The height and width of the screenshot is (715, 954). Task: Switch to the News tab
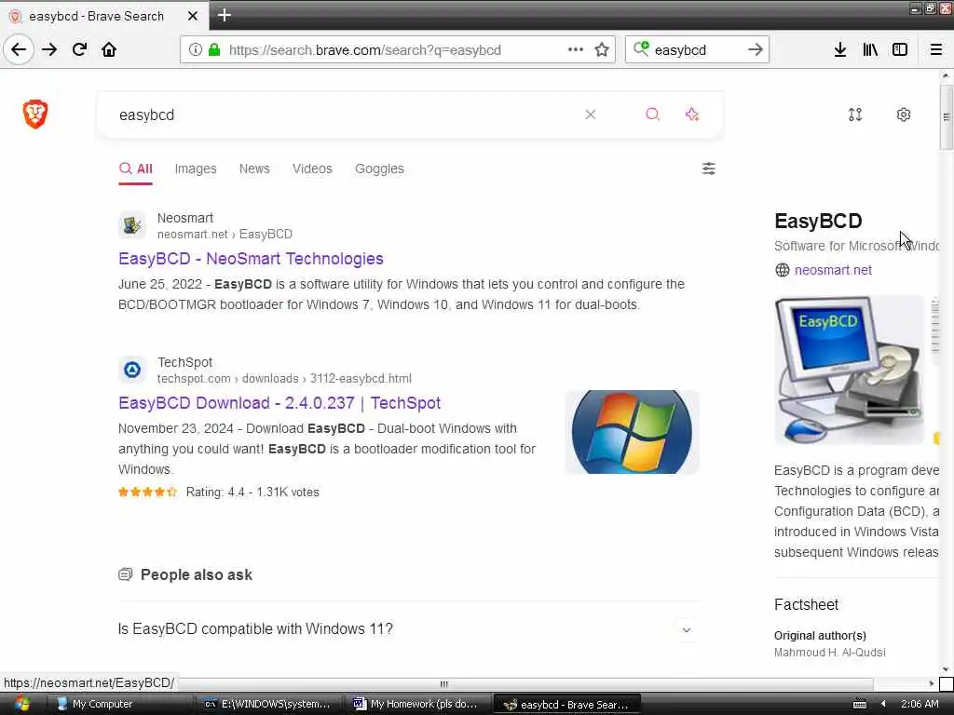click(254, 169)
